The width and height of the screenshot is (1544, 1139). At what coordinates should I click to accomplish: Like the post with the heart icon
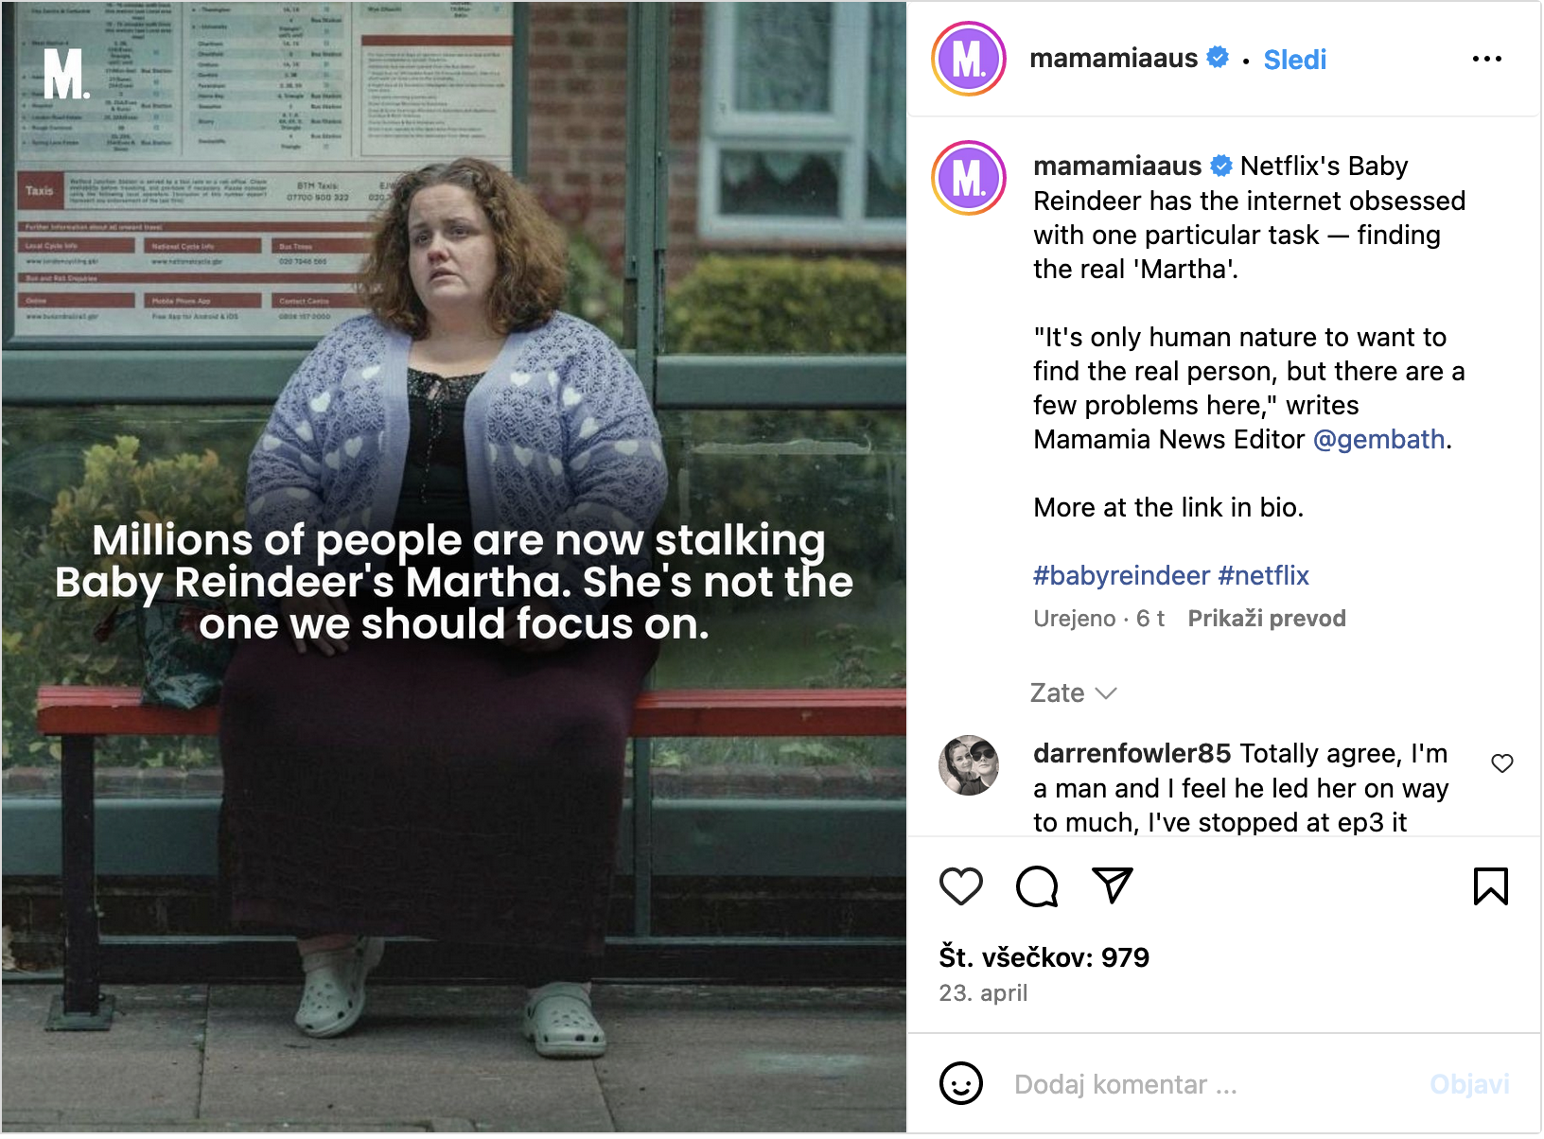coord(960,886)
